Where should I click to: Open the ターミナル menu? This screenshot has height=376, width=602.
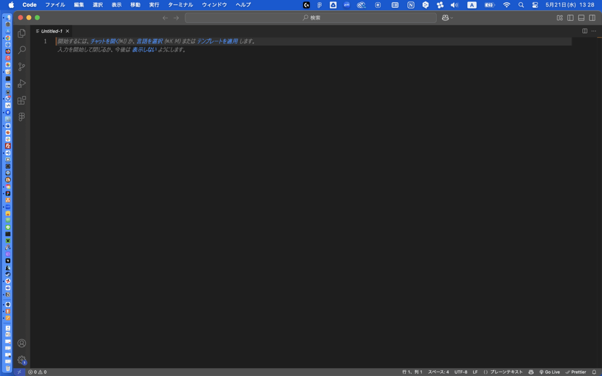click(180, 5)
